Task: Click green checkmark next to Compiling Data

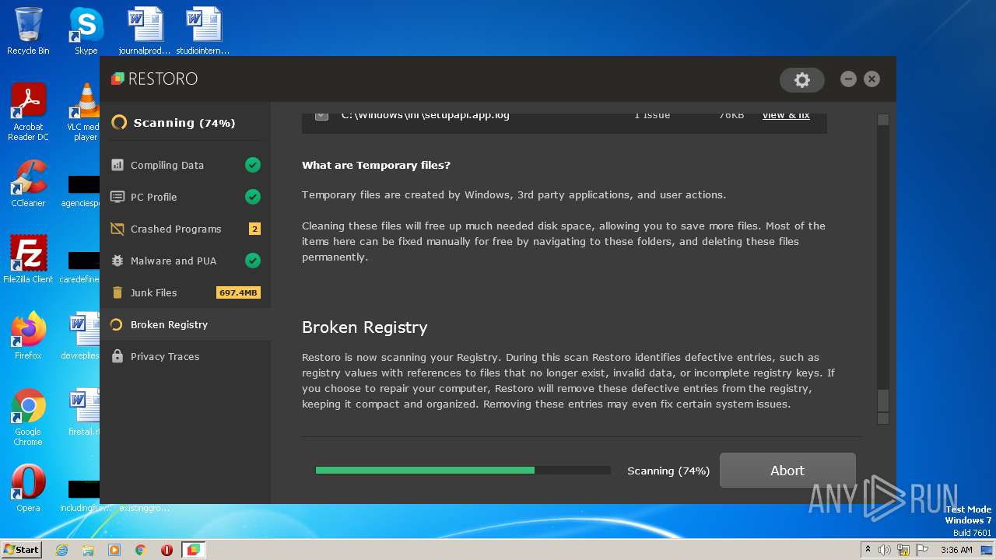Action: tap(252, 165)
